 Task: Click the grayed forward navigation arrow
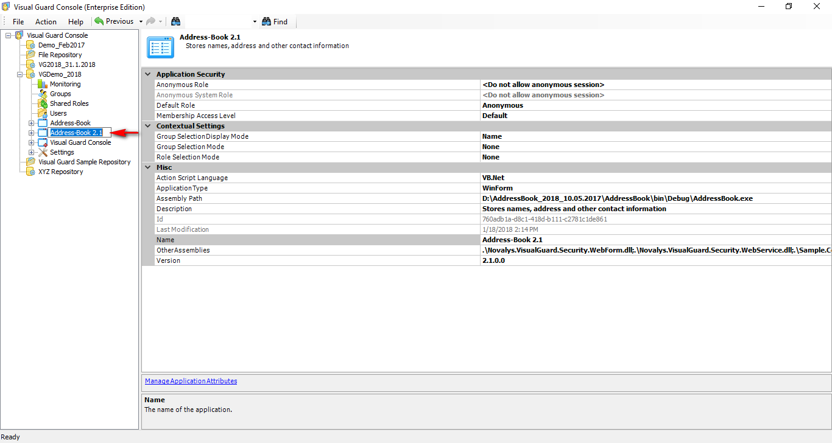coord(150,21)
